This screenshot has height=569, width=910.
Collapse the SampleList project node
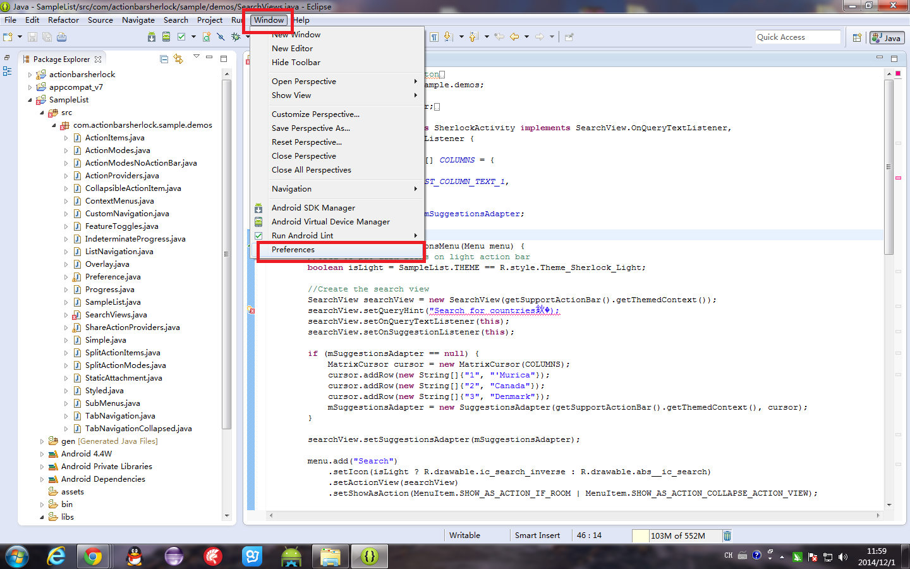pos(30,100)
